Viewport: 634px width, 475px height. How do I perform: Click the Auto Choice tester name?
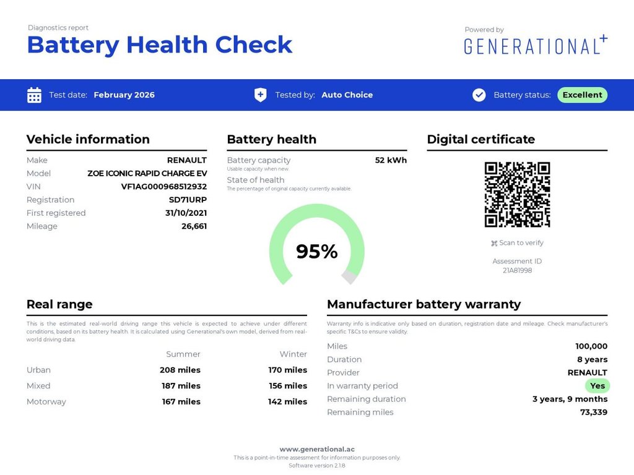click(347, 95)
